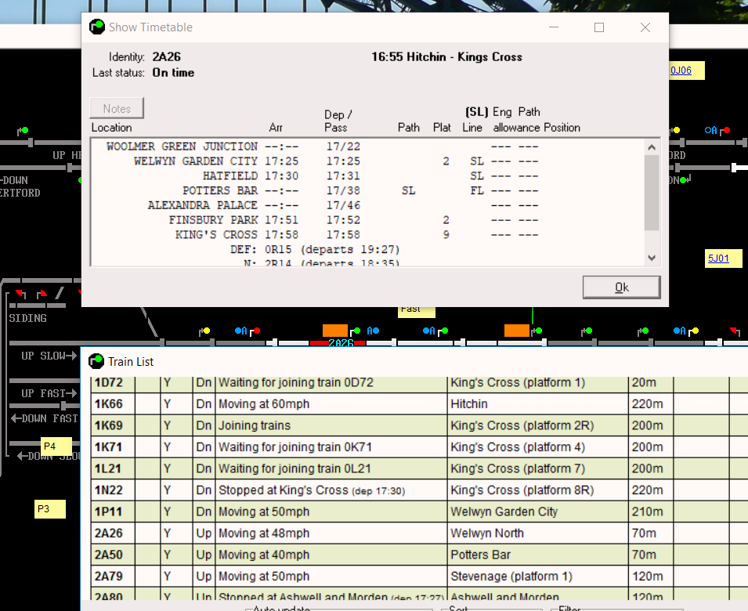The image size is (748, 611).
Task: Click Ok in Show Timetable dialog
Action: pos(621,287)
